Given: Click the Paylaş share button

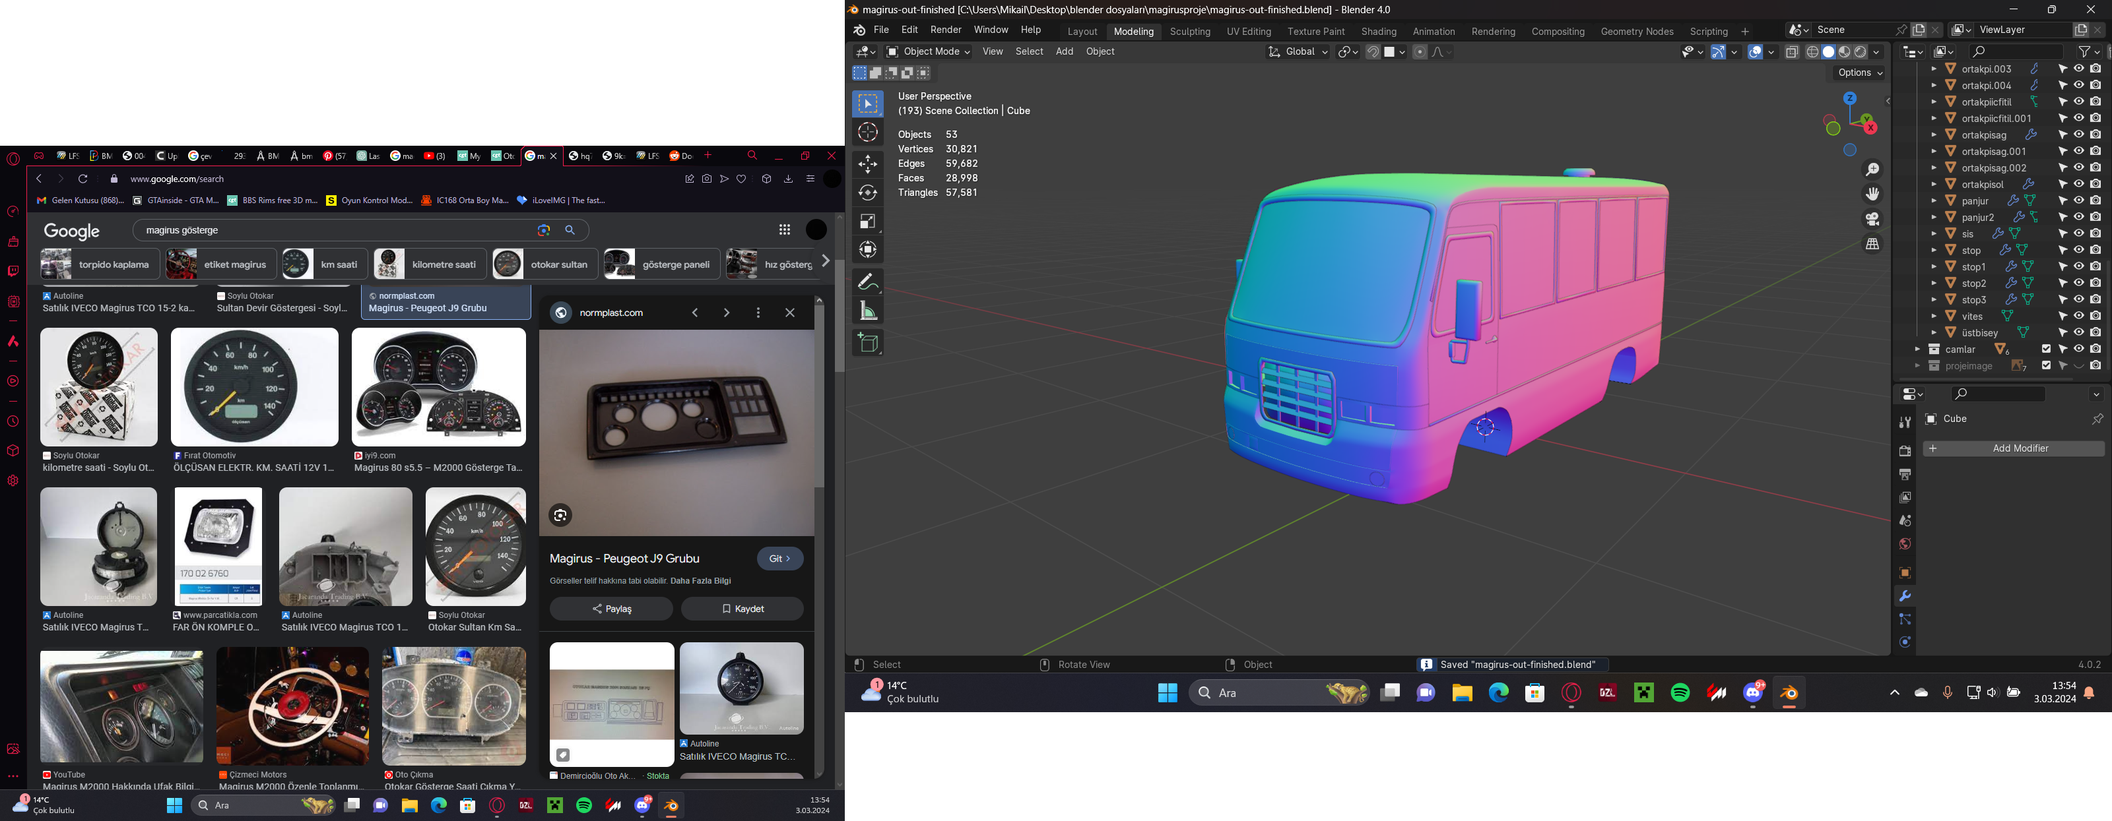Looking at the screenshot, I should (x=610, y=609).
